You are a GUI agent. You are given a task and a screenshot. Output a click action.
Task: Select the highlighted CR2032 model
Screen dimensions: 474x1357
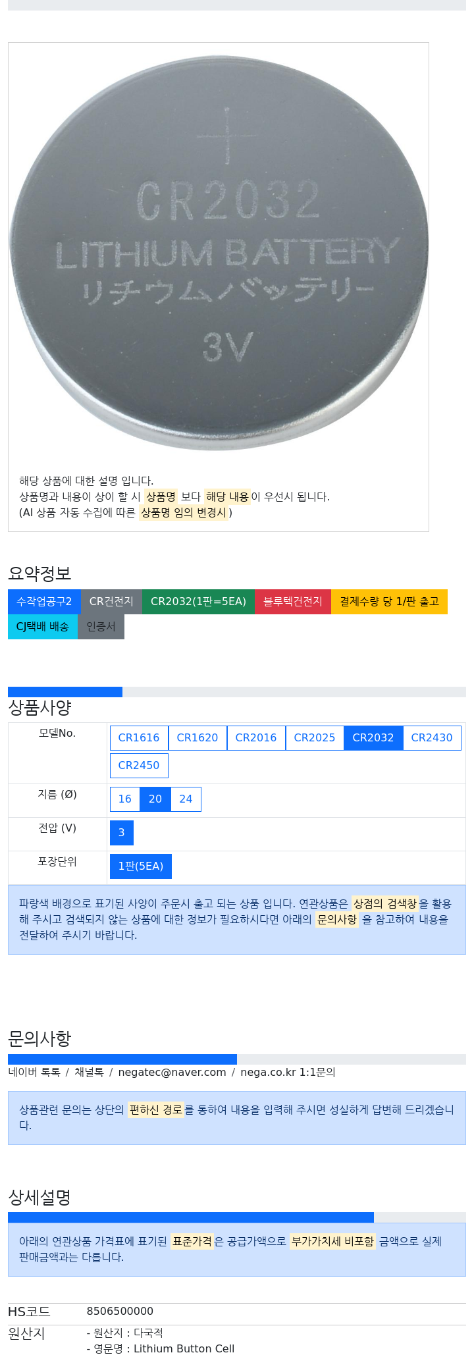coord(373,738)
